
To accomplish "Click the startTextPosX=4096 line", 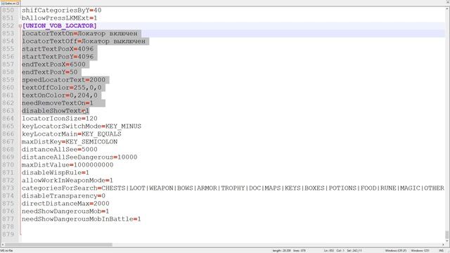I will [x=58, y=49].
